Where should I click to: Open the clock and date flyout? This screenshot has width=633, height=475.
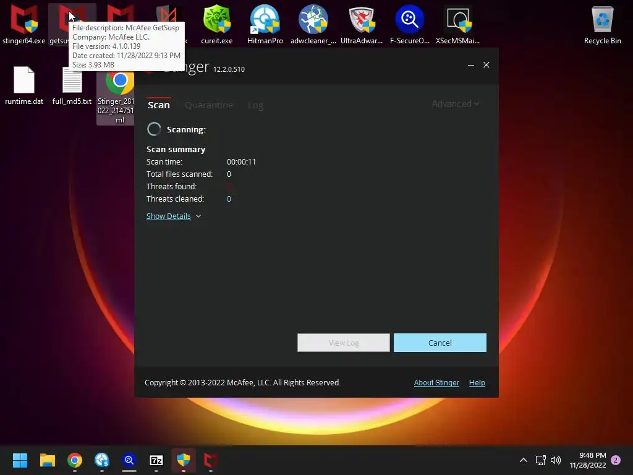588,460
